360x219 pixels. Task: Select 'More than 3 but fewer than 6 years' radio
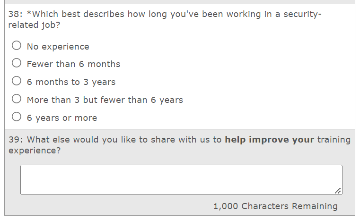[x=17, y=99]
